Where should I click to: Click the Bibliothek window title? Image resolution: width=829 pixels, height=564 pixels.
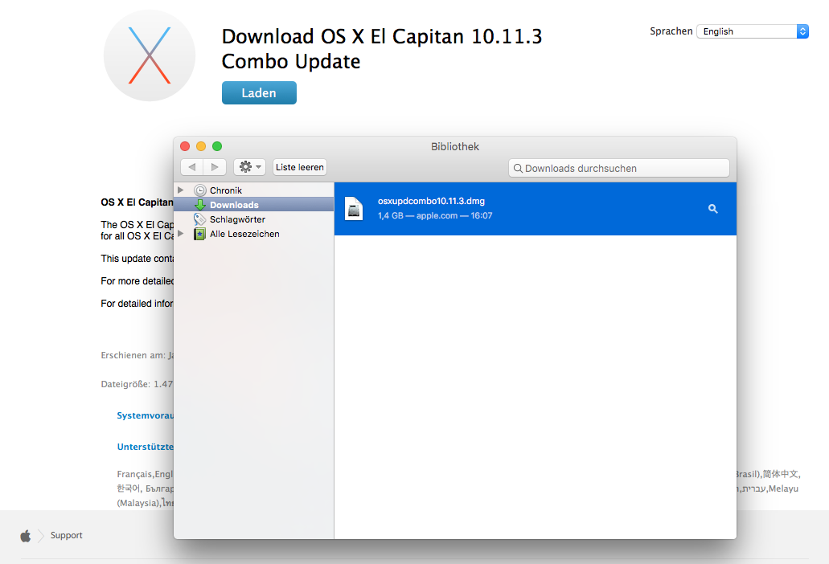[454, 146]
